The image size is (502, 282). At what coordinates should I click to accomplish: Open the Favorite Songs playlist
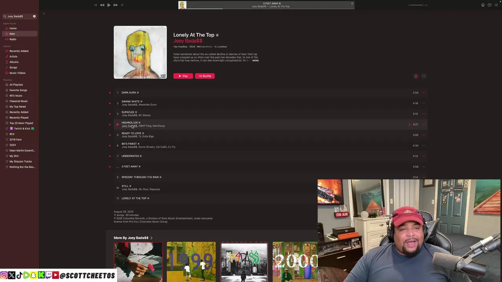coord(19,90)
